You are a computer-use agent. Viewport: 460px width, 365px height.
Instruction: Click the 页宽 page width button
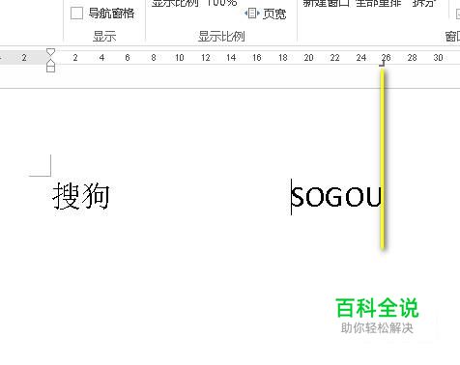(266, 14)
